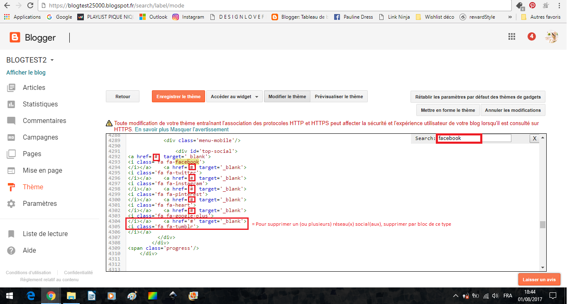567x304 pixels.
Task: Select the Modifier le thème tab
Action: pyautogui.click(x=287, y=97)
